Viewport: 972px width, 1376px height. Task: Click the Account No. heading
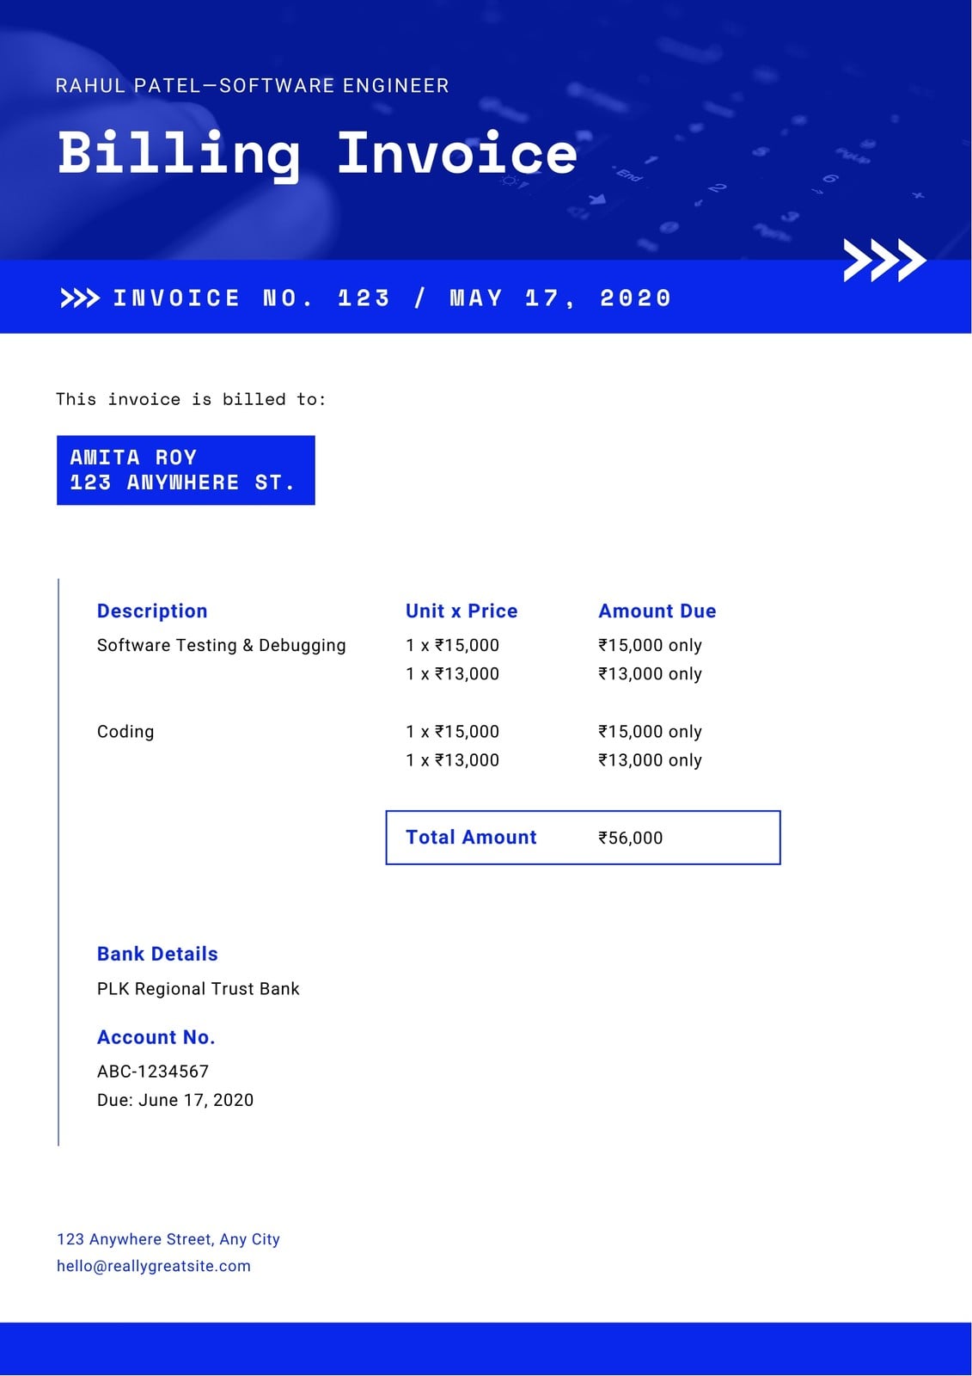click(156, 1038)
